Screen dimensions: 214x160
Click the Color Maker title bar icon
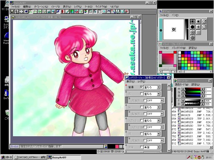pyautogui.click(x=176, y=81)
